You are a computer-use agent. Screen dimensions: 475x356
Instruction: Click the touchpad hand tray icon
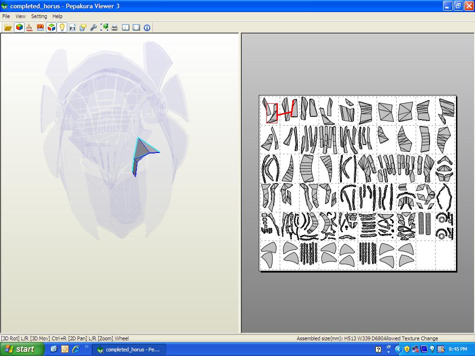(x=441, y=350)
